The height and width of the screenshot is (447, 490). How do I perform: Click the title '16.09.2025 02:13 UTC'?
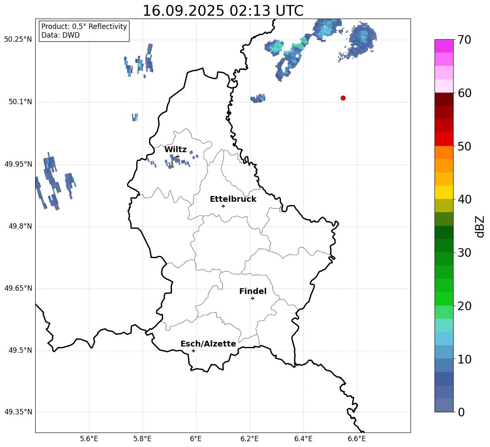tap(223, 11)
